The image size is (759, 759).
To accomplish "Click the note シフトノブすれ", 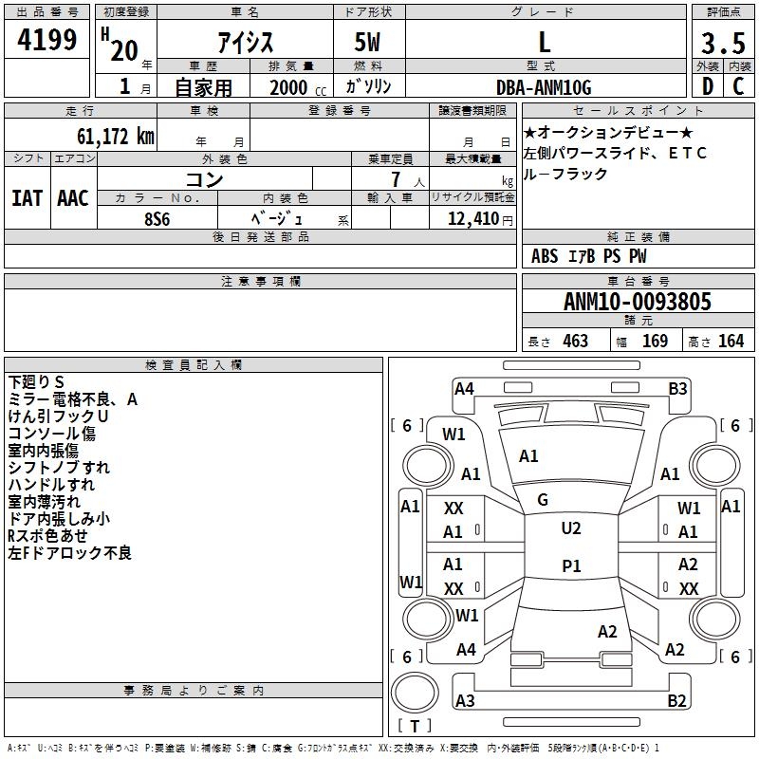I will (59, 468).
